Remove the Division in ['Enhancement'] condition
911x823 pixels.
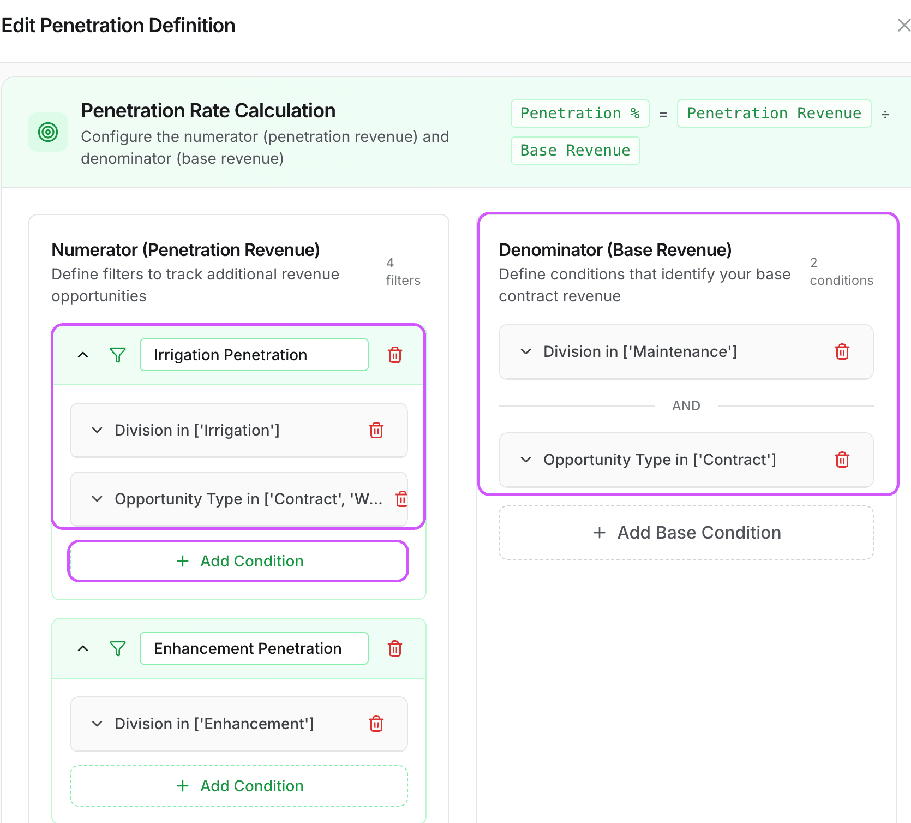point(376,724)
